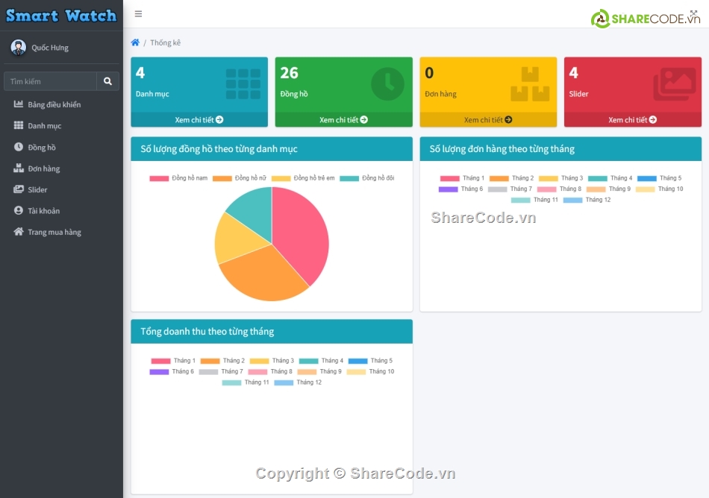Toggle Đồng hồ trẻ em legend item

[x=303, y=178]
